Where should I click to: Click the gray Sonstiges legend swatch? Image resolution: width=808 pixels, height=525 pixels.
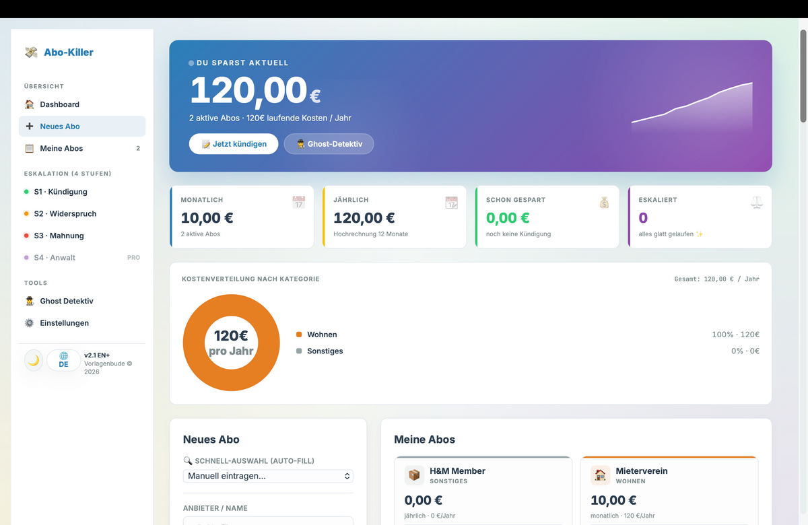pyautogui.click(x=299, y=351)
